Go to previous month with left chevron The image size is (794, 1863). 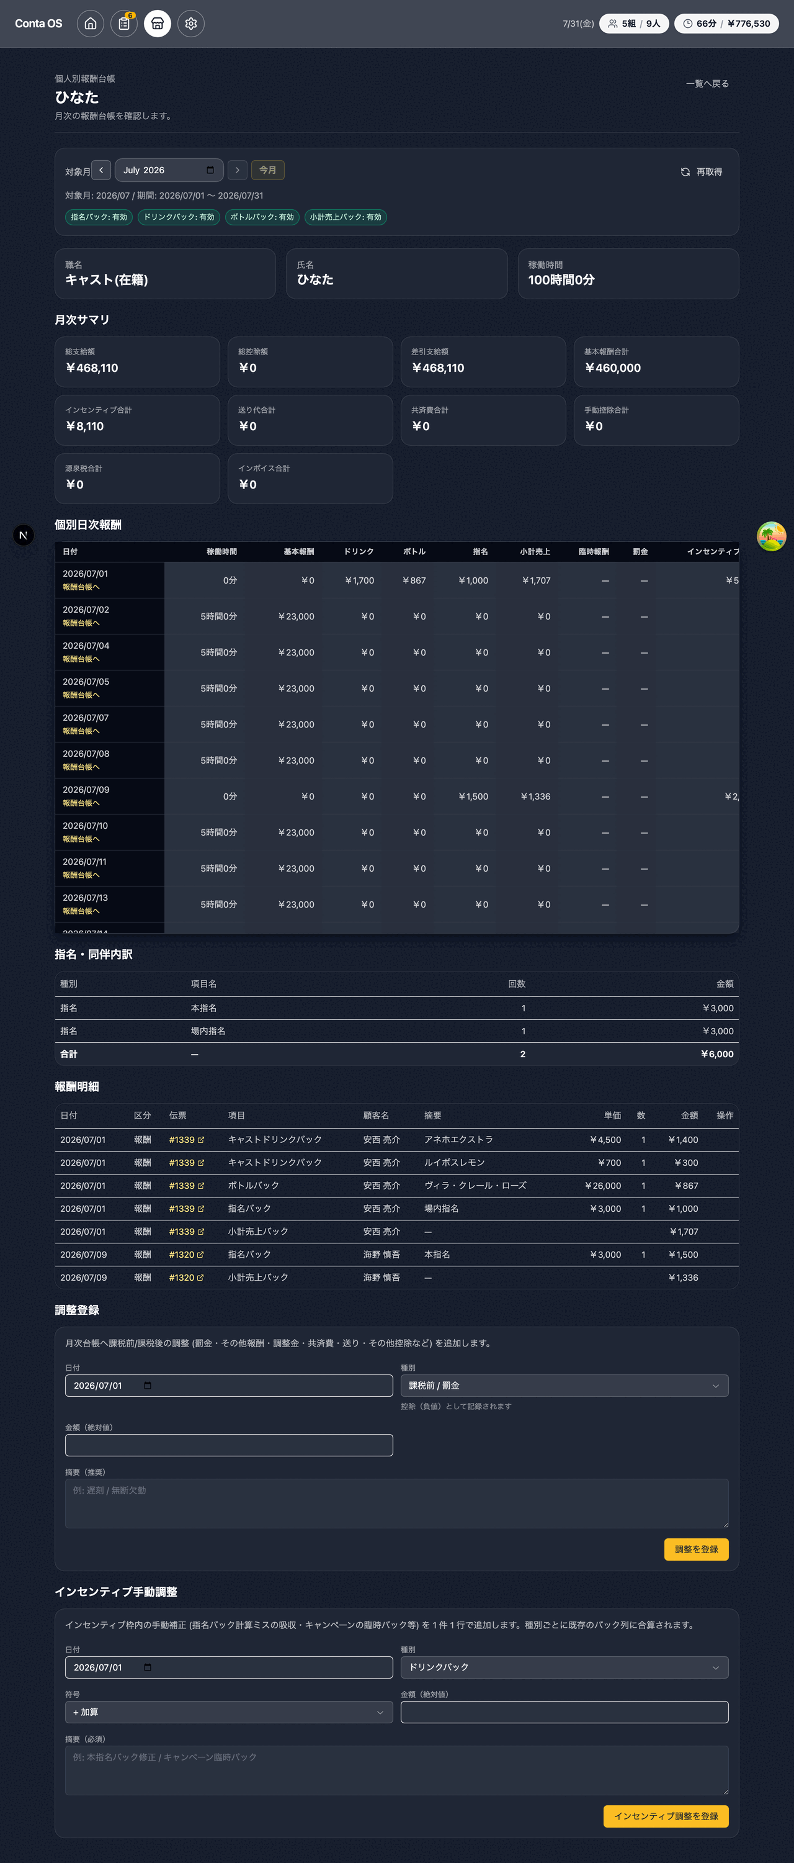101,170
